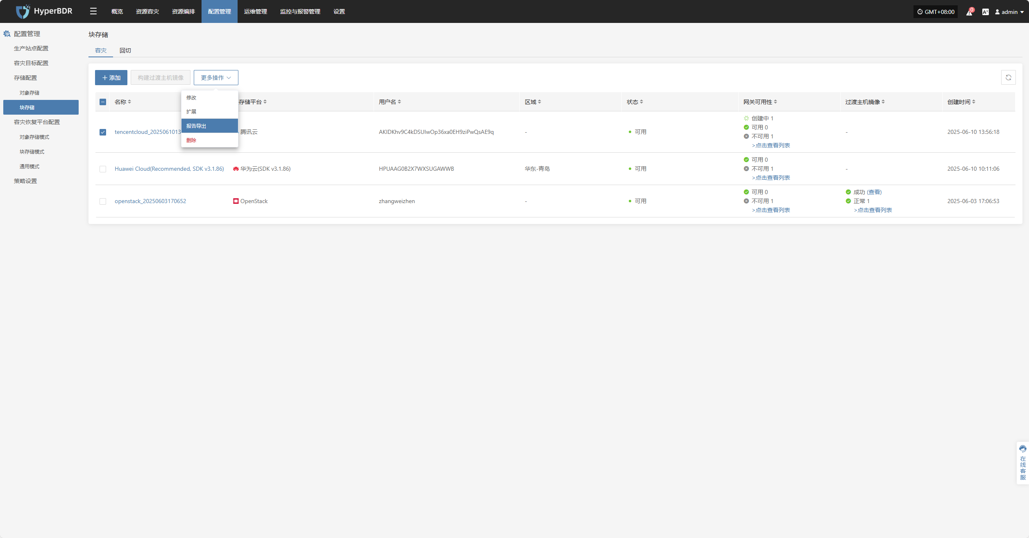Screen dimensions: 1029x538
Task: Open 概览 in top navigation
Action: coord(117,11)
